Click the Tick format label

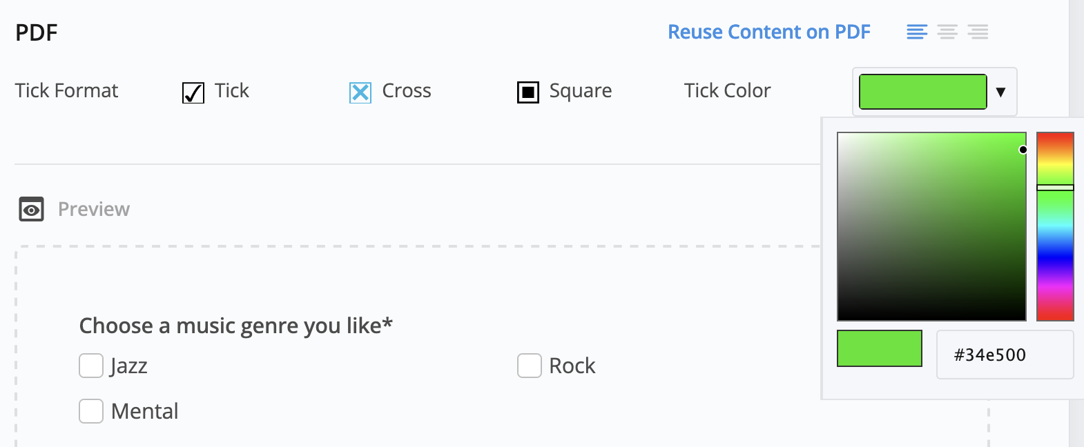[x=231, y=90]
